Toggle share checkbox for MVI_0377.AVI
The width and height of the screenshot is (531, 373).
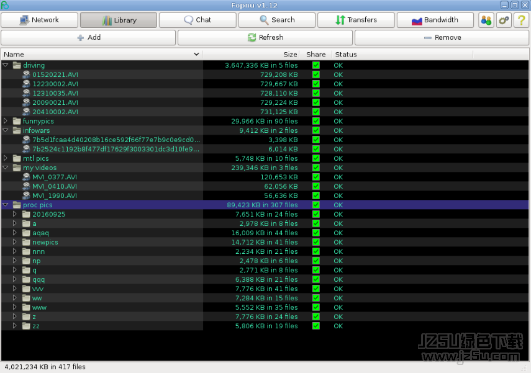tap(316, 177)
